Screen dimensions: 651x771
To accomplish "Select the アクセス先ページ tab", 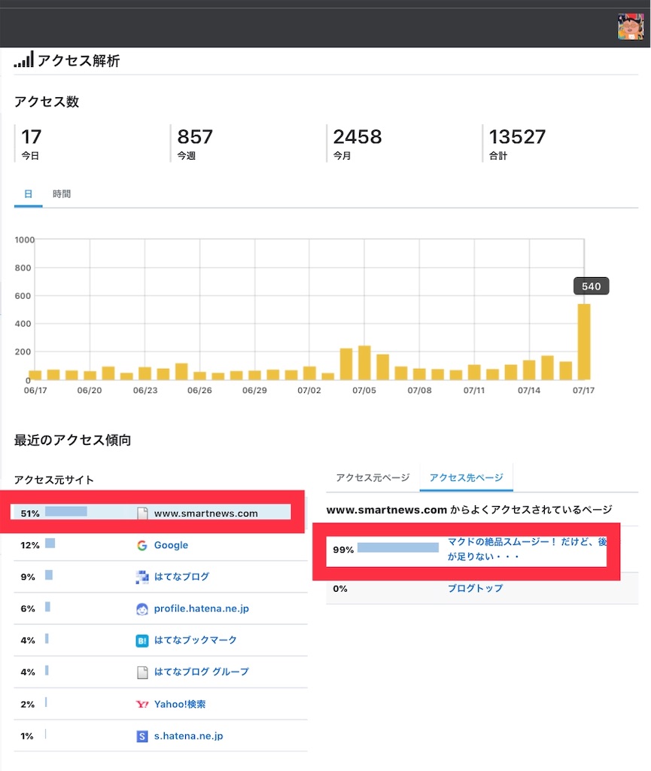I will tap(467, 477).
